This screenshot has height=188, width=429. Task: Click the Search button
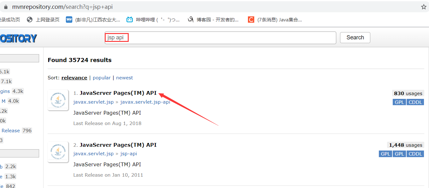[355, 37]
